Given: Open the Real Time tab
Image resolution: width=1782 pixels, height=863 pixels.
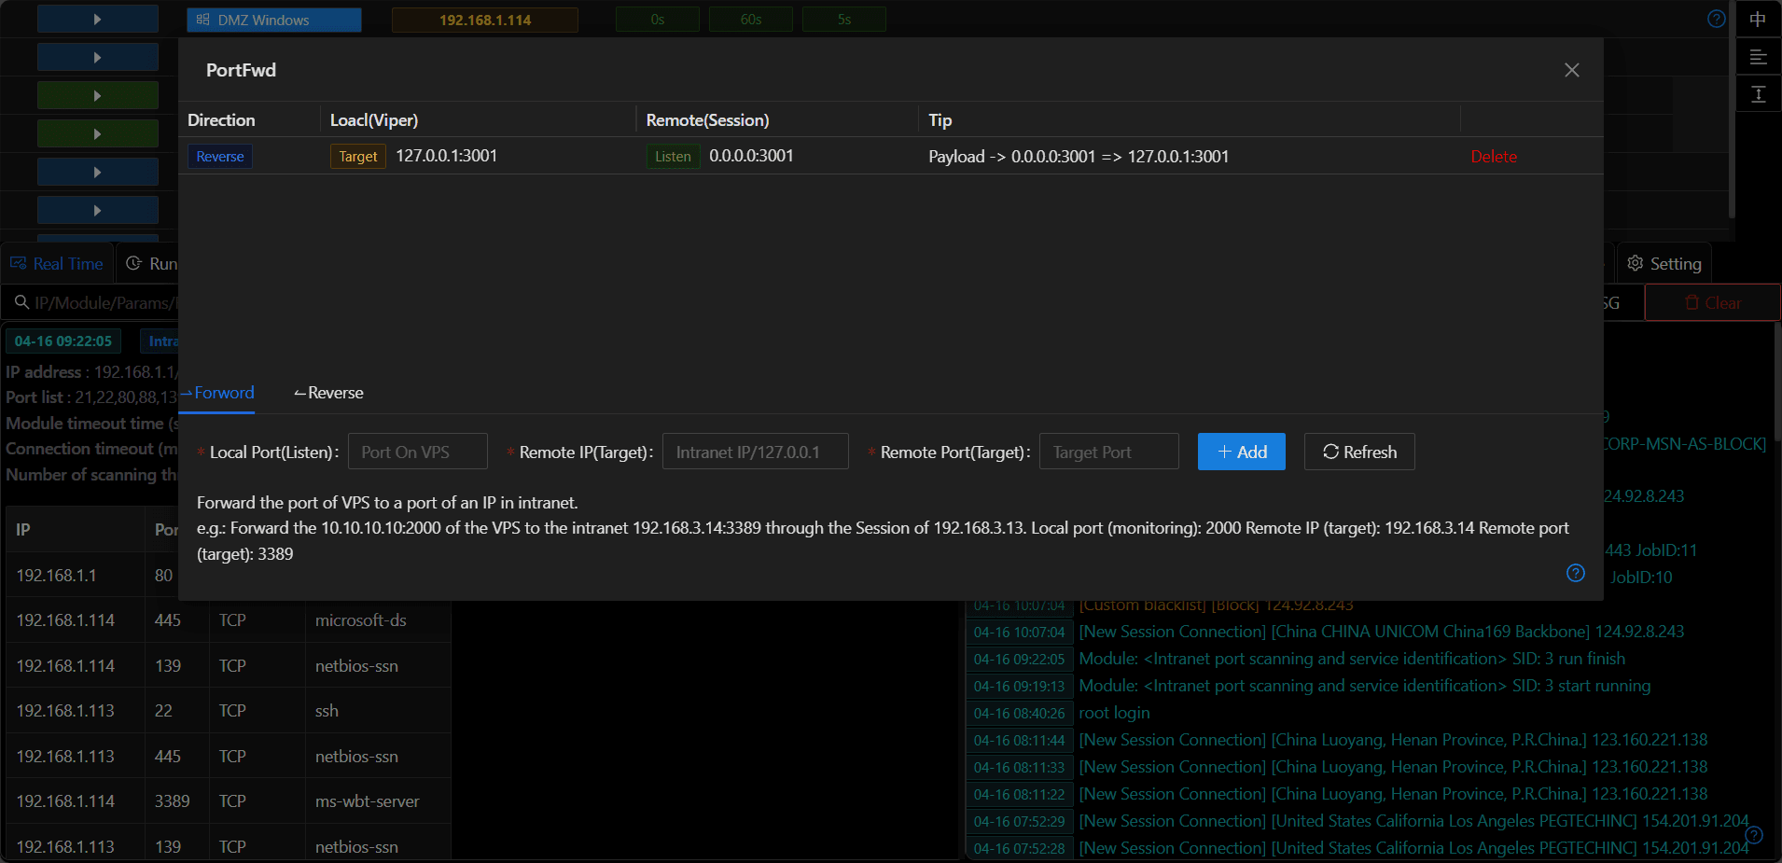Looking at the screenshot, I should click(57, 264).
